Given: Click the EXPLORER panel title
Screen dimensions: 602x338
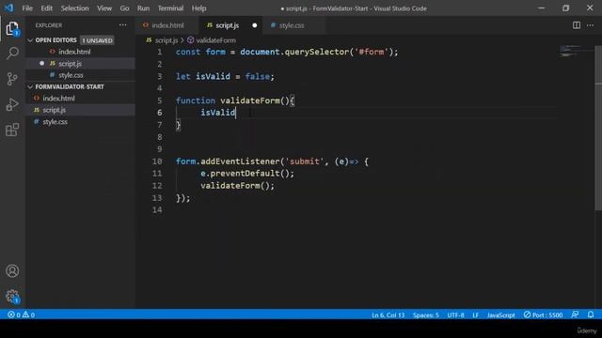Looking at the screenshot, I should [x=49, y=25].
